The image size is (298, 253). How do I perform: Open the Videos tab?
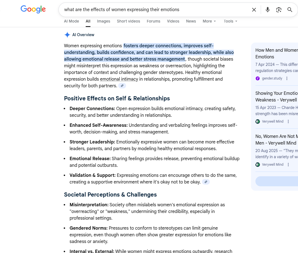pos(173,21)
